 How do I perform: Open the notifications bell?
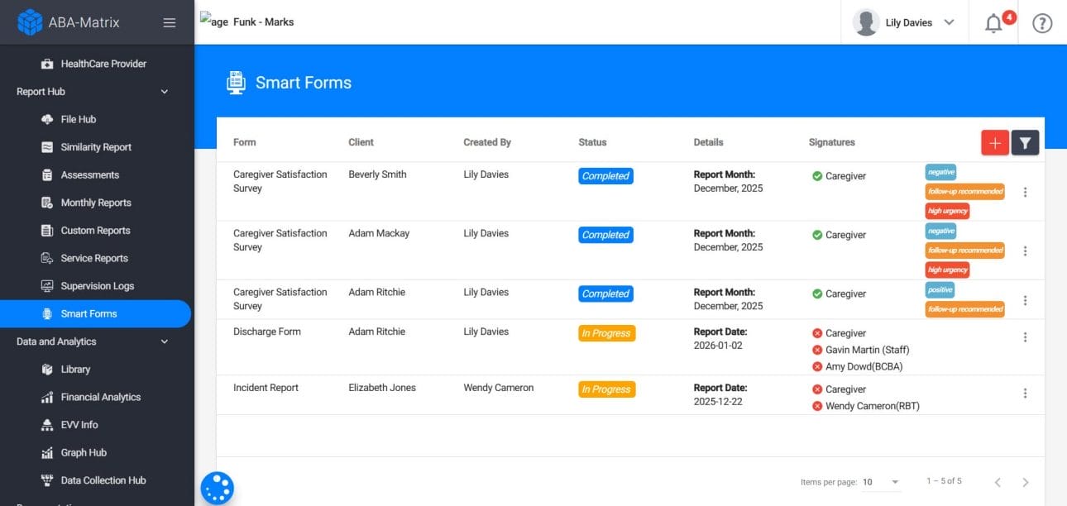coord(994,23)
